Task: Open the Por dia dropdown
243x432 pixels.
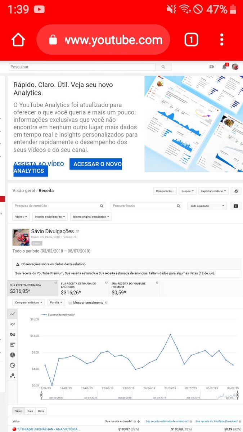Action: pyautogui.click(x=56, y=303)
